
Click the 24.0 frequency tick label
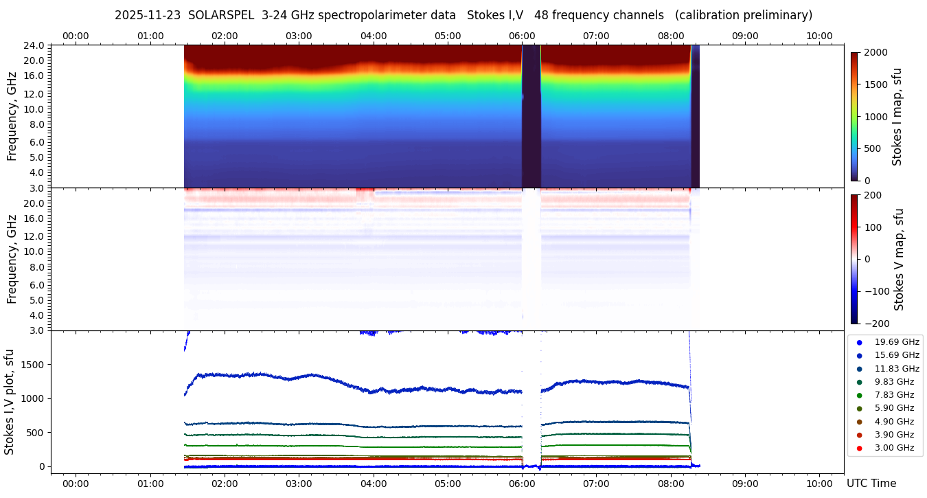pyautogui.click(x=34, y=45)
